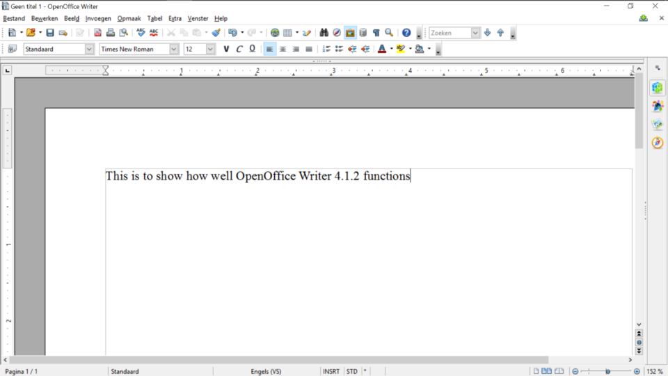Send document as e-mail icon
The width and height of the screenshot is (668, 376).
63,33
